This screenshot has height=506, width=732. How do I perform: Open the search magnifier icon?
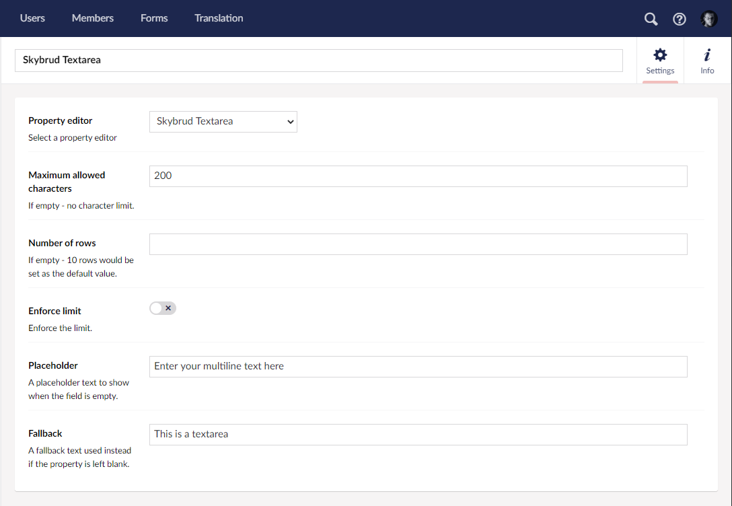[x=651, y=19]
